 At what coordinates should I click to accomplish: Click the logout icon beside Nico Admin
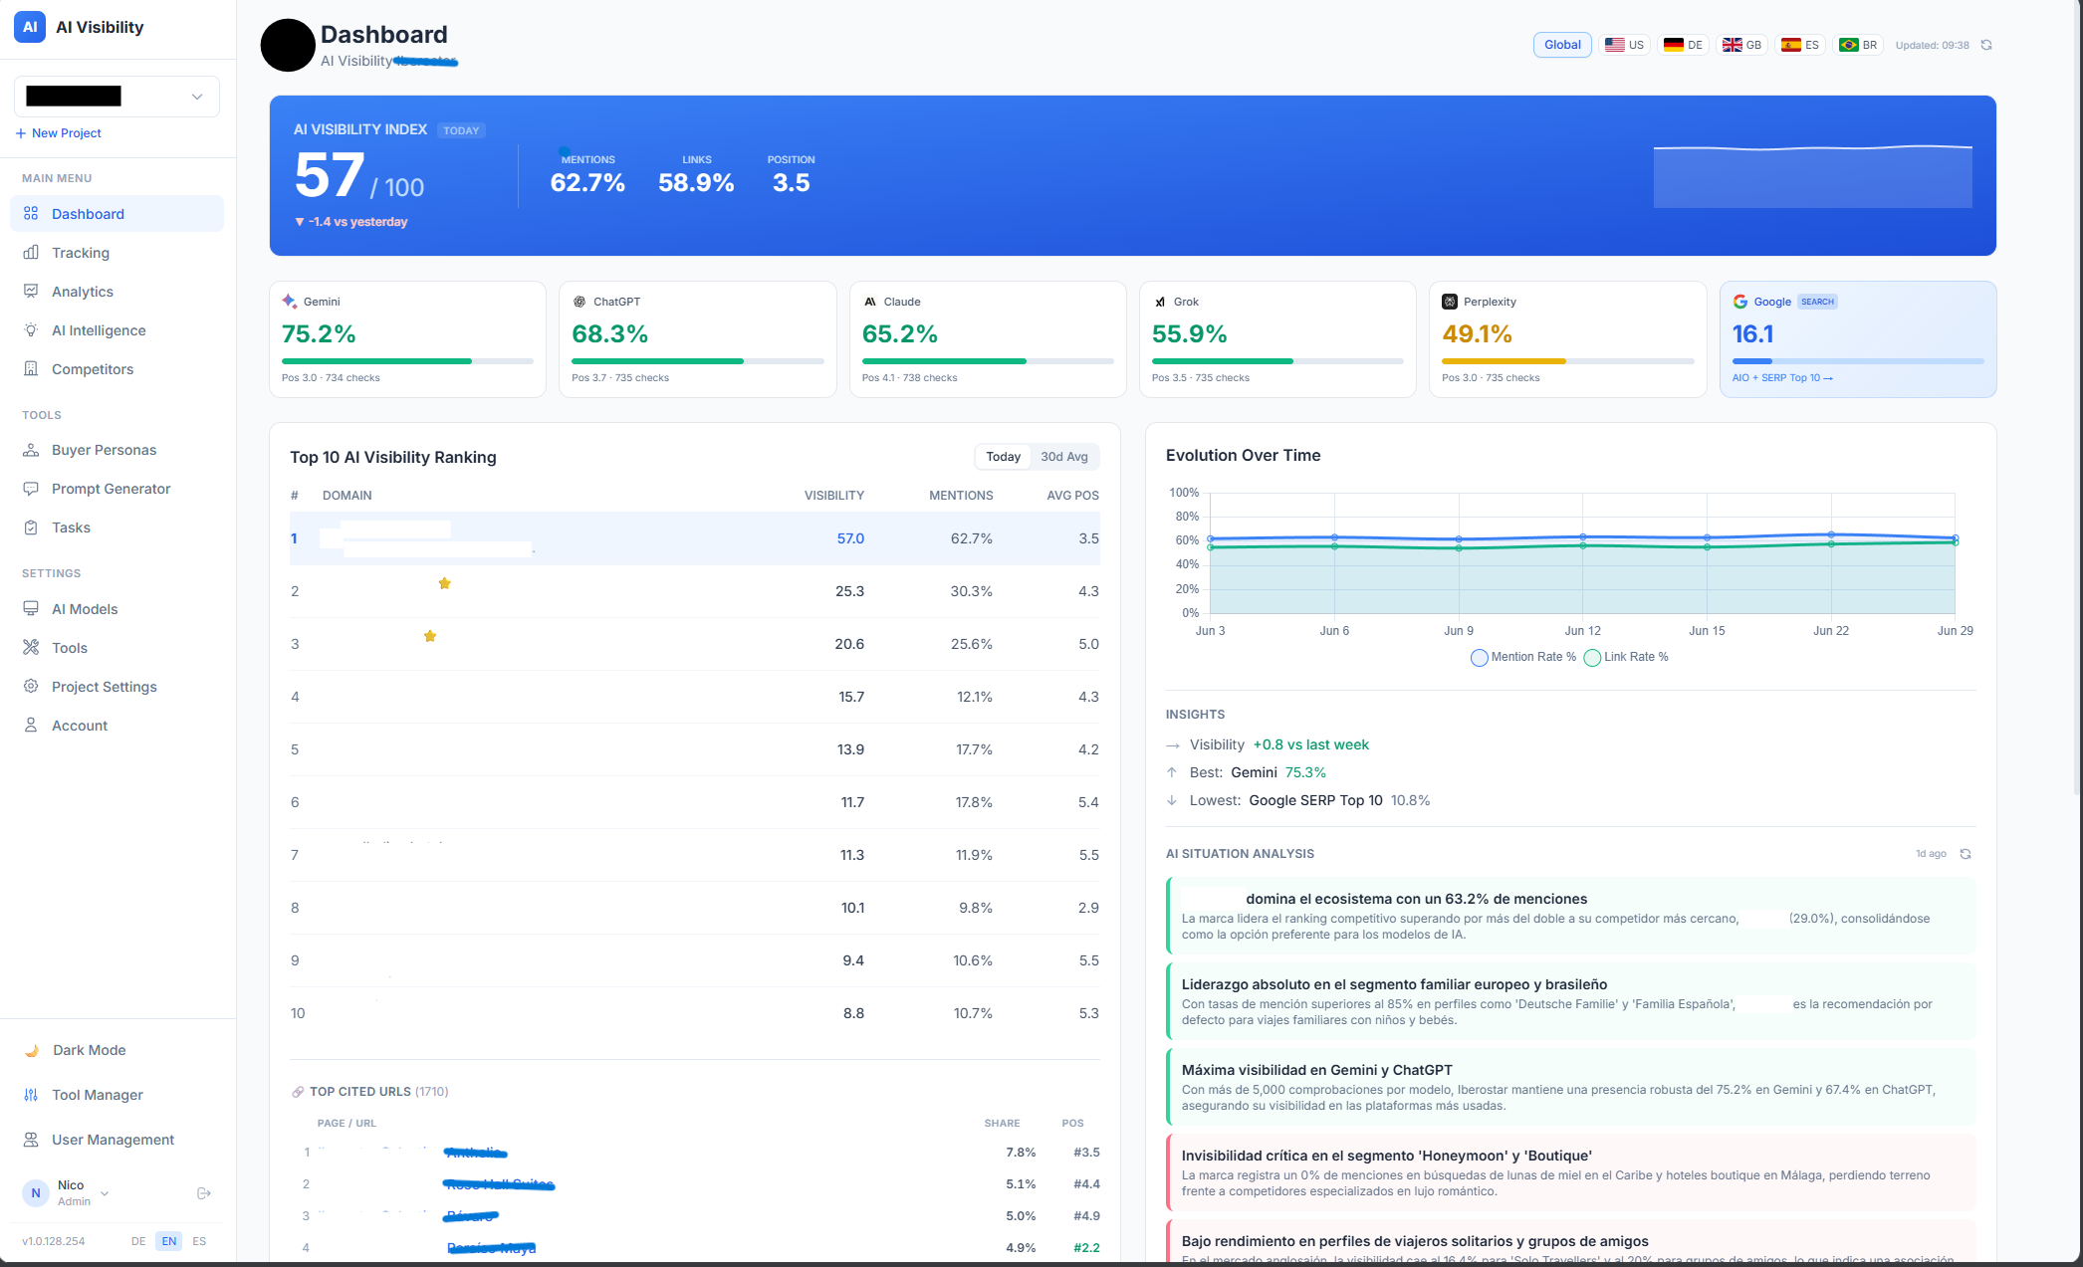(x=204, y=1193)
